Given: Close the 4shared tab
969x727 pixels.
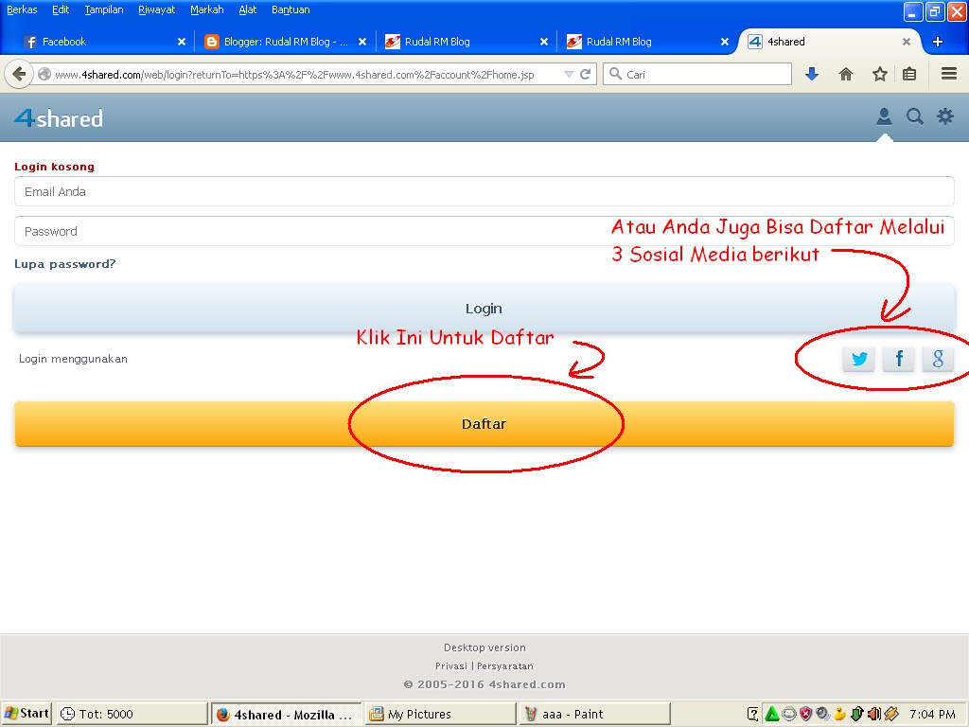Looking at the screenshot, I should [906, 42].
